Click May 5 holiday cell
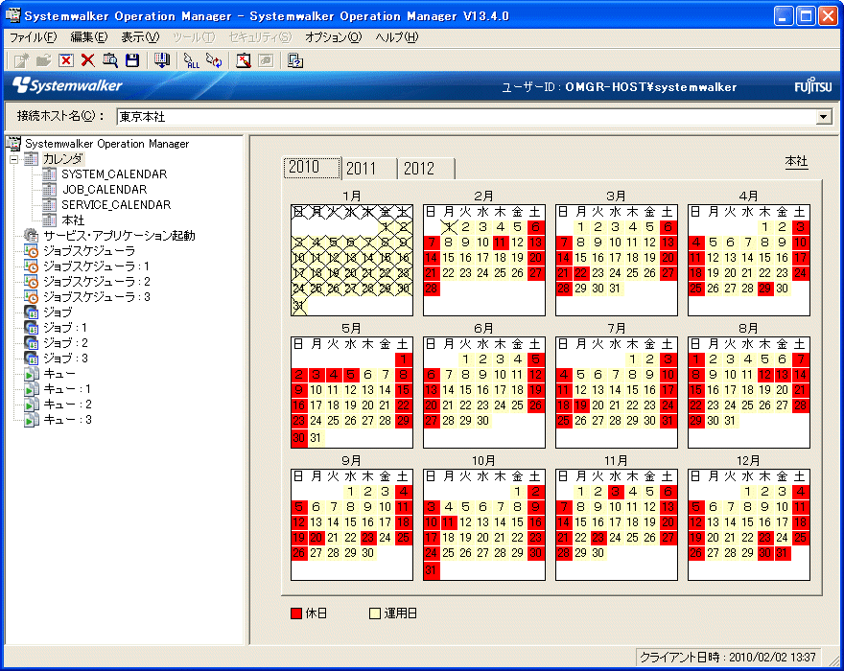The width and height of the screenshot is (844, 671). tap(351, 375)
